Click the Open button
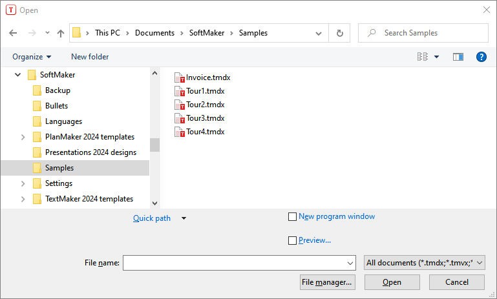497x299 pixels. tap(392, 282)
